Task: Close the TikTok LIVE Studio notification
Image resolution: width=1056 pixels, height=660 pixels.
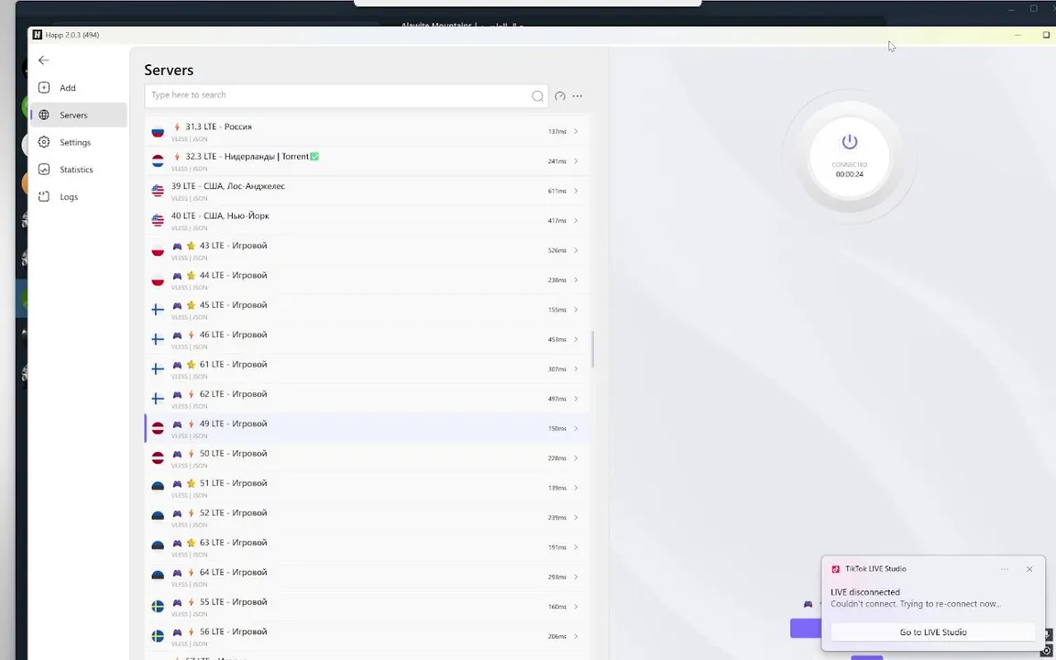Action: coord(1029,569)
